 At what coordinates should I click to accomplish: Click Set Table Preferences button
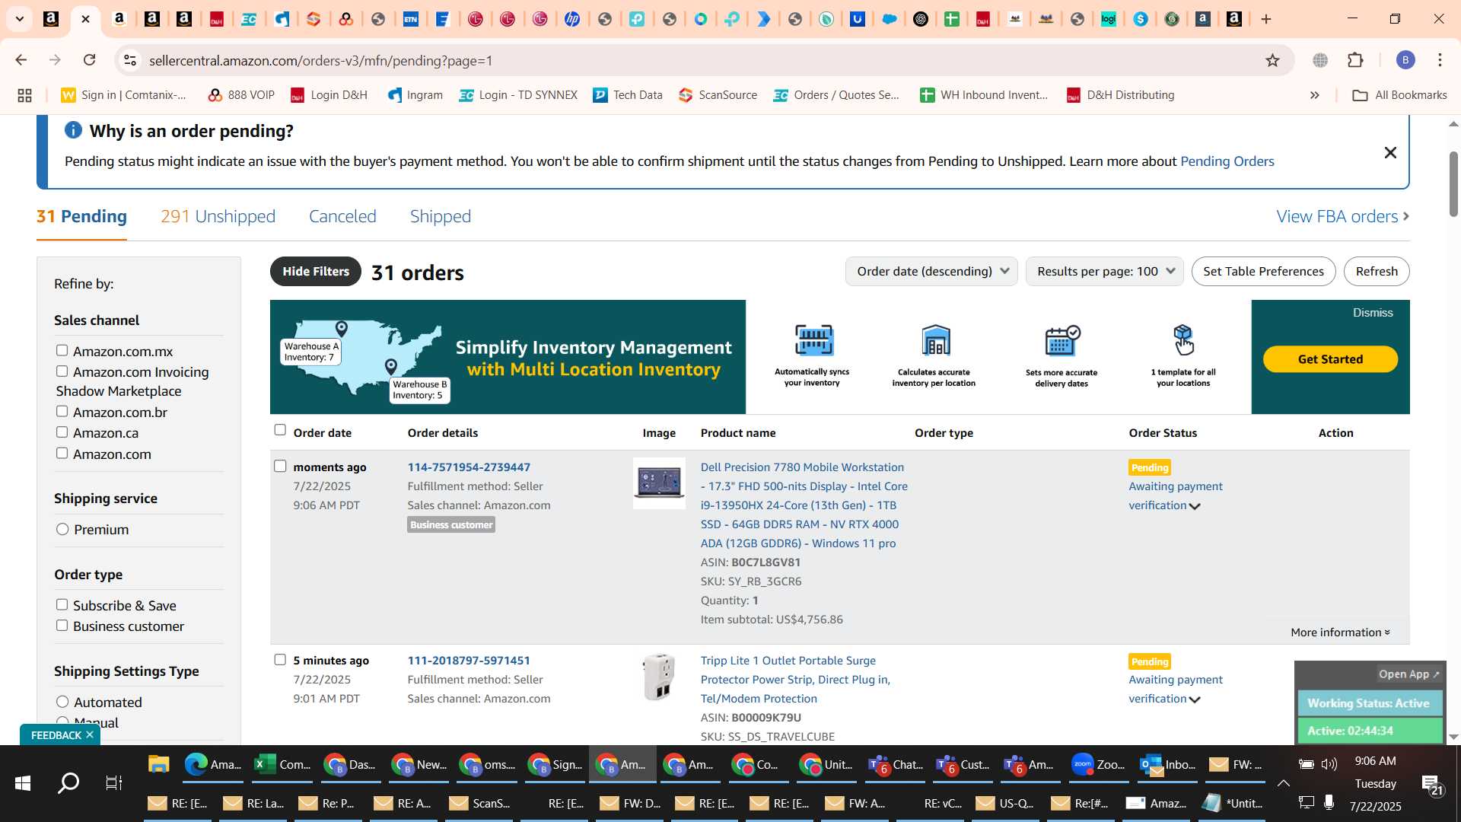(x=1263, y=271)
